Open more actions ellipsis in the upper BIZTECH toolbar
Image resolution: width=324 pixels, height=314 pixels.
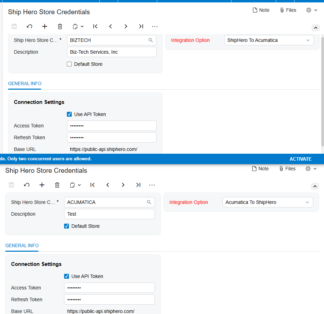tap(155, 26)
